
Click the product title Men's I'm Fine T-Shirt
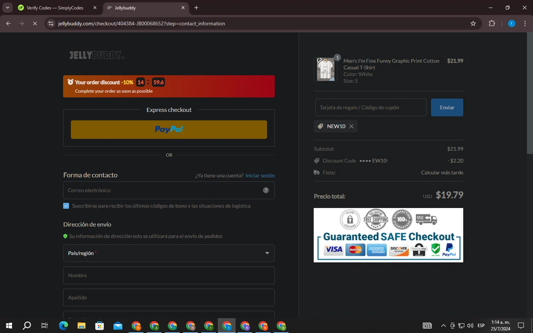[391, 64]
